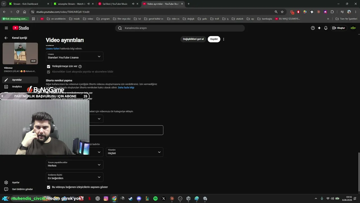The image size is (360, 203).
Task: Open the en sevdiklerim bookmark folder
Action: coord(56,19)
